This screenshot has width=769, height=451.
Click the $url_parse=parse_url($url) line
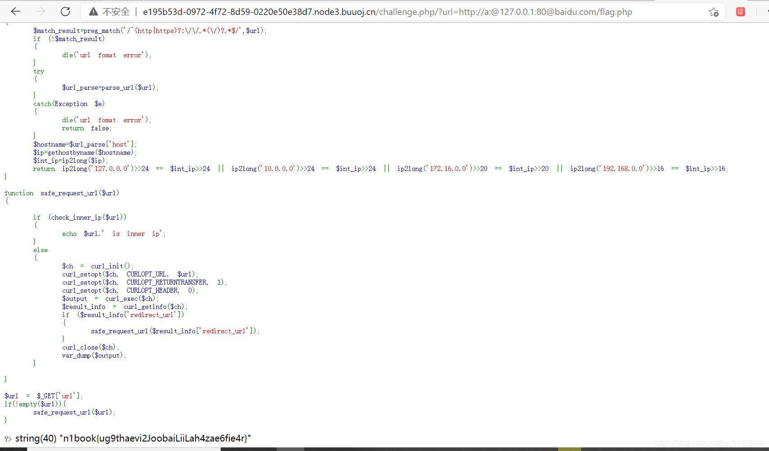[110, 87]
